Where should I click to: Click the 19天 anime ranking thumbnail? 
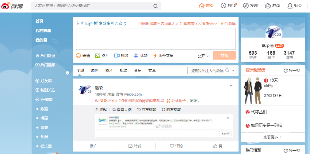(253, 90)
